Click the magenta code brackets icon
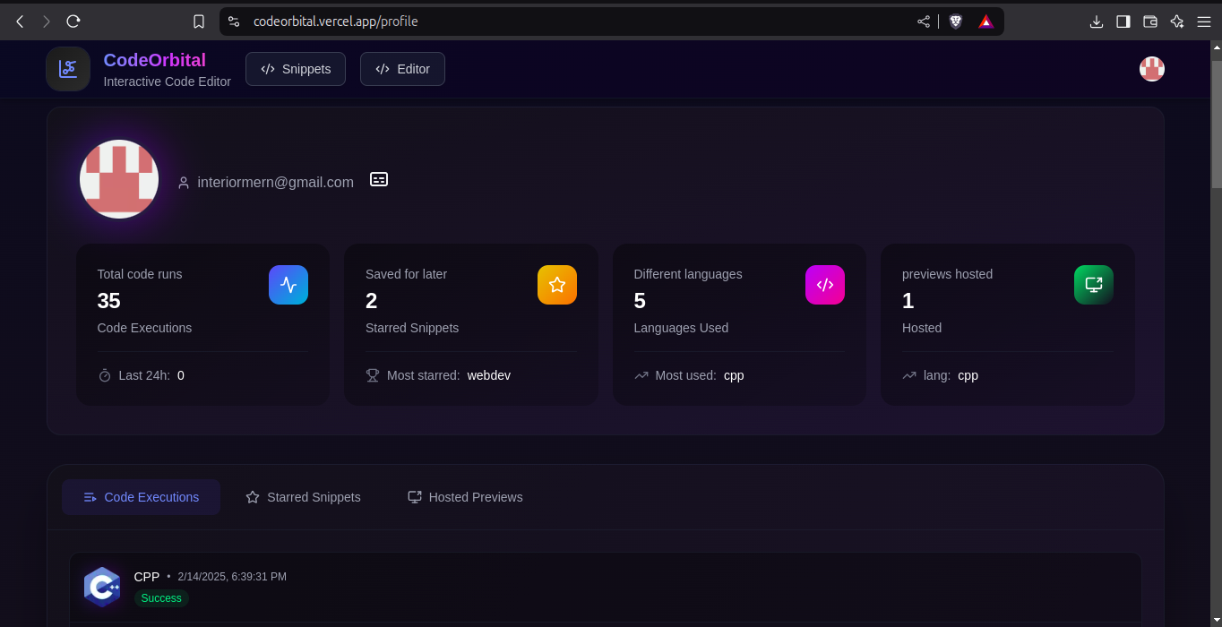 click(x=825, y=285)
